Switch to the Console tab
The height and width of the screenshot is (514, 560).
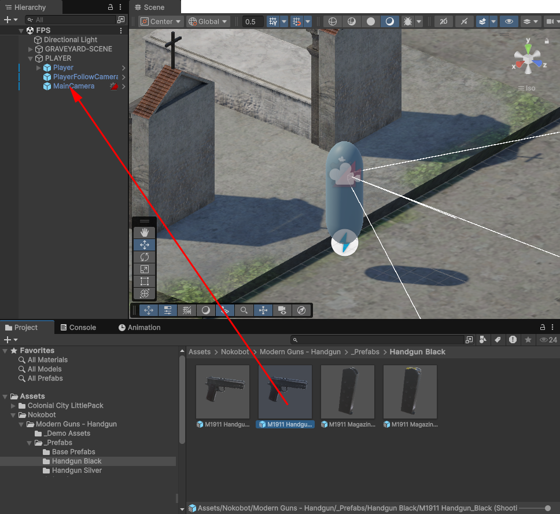(x=78, y=328)
